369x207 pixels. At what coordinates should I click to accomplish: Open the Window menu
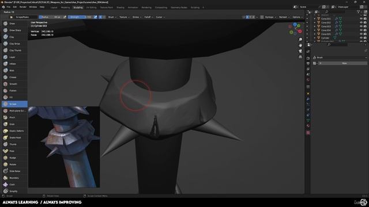coord(33,7)
